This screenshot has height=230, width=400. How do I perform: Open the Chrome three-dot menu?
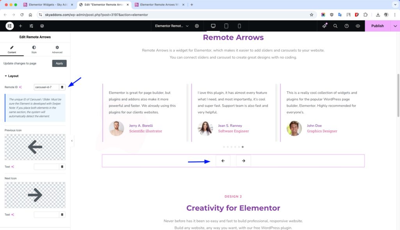(395, 15)
